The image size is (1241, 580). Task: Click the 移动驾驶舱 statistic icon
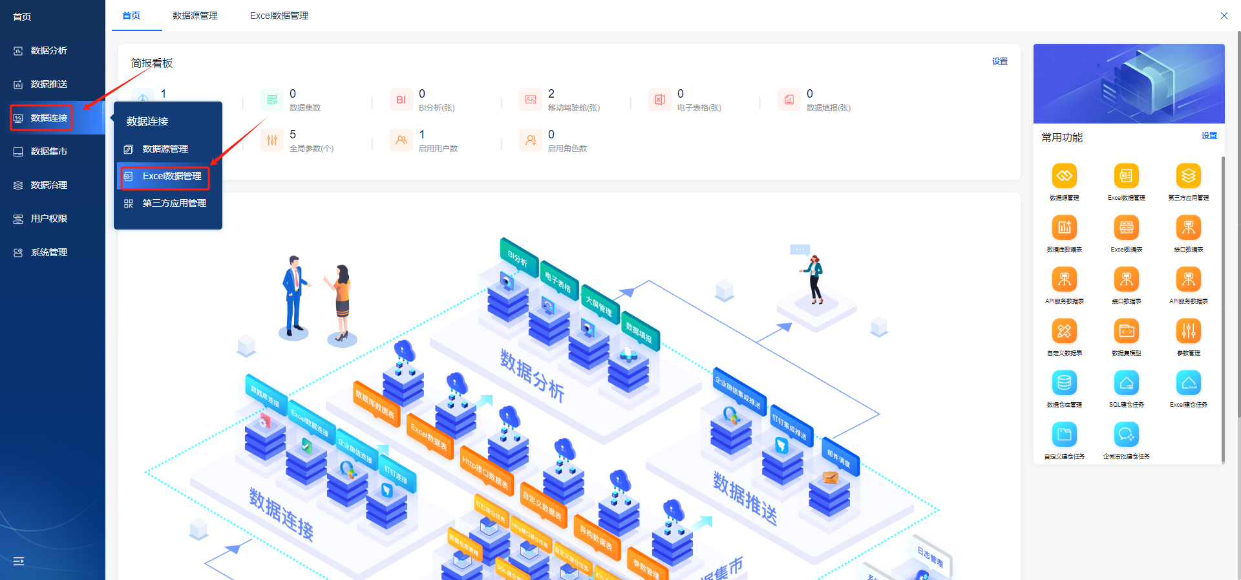[x=531, y=100]
